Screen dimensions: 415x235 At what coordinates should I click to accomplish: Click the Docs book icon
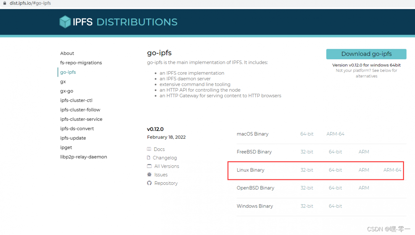[149, 149]
